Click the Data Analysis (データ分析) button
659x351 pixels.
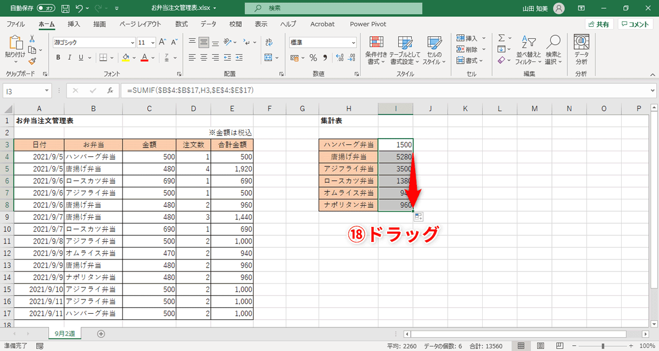(x=581, y=50)
